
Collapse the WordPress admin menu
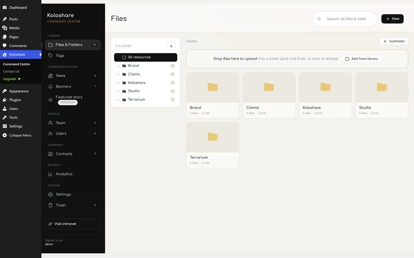coord(21,135)
